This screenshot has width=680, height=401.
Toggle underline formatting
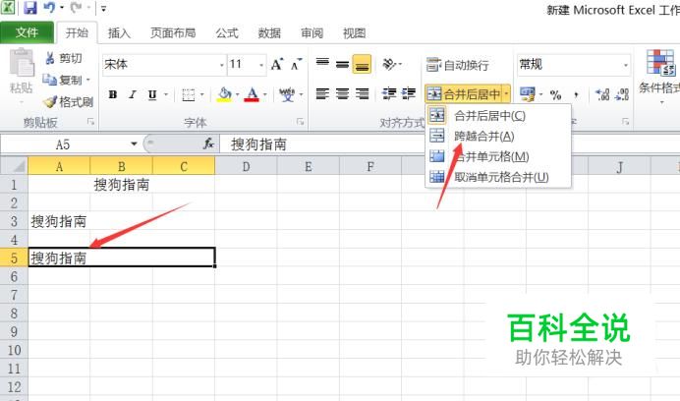tap(152, 94)
